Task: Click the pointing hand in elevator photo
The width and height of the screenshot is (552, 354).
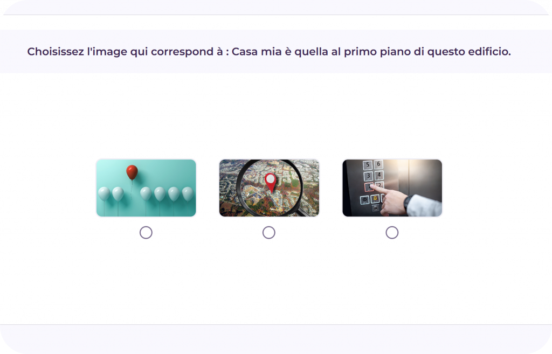Action: [391, 202]
